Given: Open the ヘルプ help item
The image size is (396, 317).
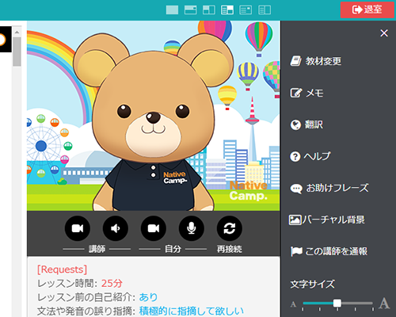Looking at the screenshot, I should pos(310,156).
